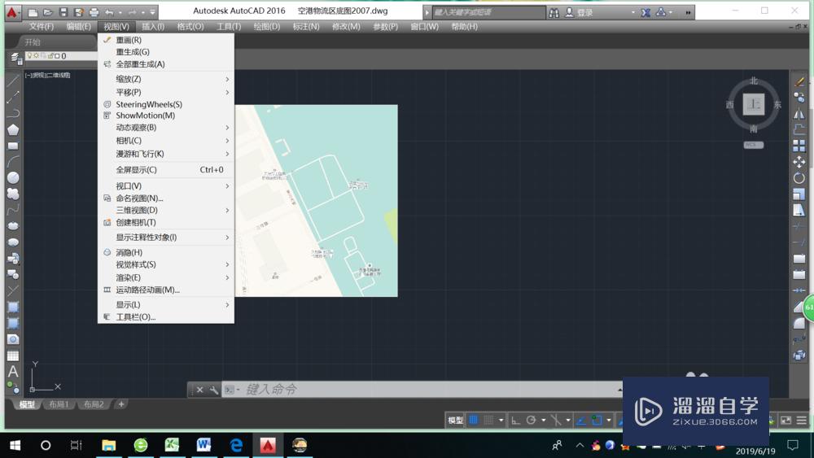Image resolution: width=814 pixels, height=458 pixels.
Task: Switch to the 布局1 layout tab
Action: click(x=58, y=404)
